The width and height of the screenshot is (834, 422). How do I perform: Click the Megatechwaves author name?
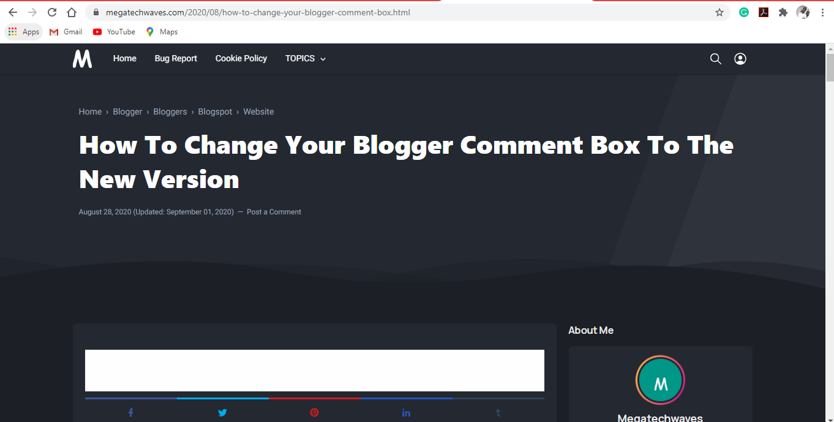coord(660,418)
